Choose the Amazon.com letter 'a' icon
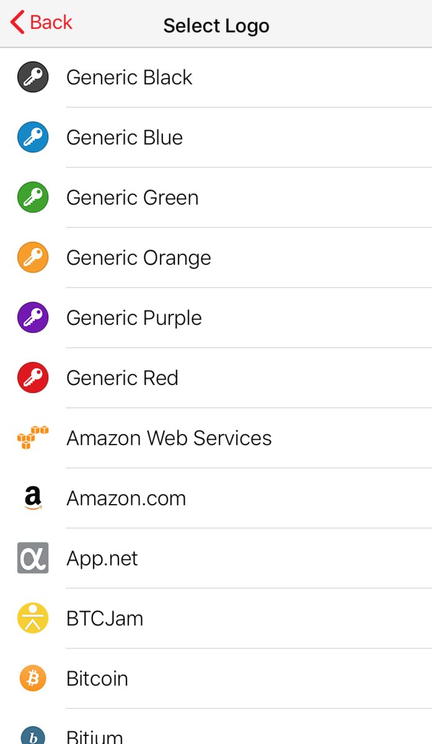Viewport: 432px width, 744px height. [33, 498]
